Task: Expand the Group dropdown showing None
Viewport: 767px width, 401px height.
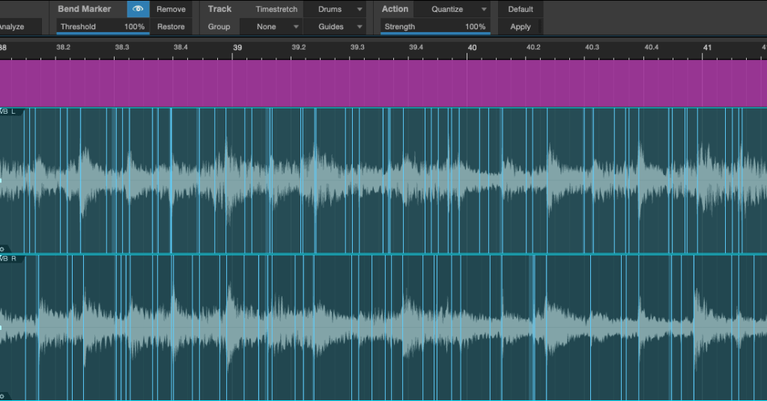Action: [x=271, y=27]
